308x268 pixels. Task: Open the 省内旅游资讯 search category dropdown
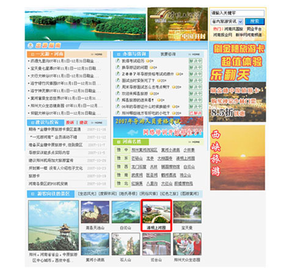(227, 21)
